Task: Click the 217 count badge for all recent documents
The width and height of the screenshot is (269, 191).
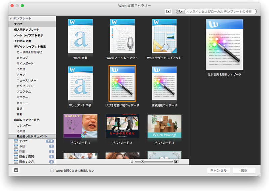Action: [x=50, y=141]
